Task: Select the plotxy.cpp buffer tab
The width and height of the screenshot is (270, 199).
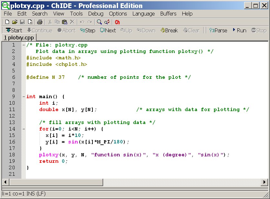Action: [x=19, y=38]
